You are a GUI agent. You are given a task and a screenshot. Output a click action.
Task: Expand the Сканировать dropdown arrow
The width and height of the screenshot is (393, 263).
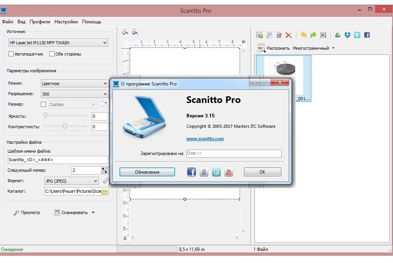coord(93,212)
